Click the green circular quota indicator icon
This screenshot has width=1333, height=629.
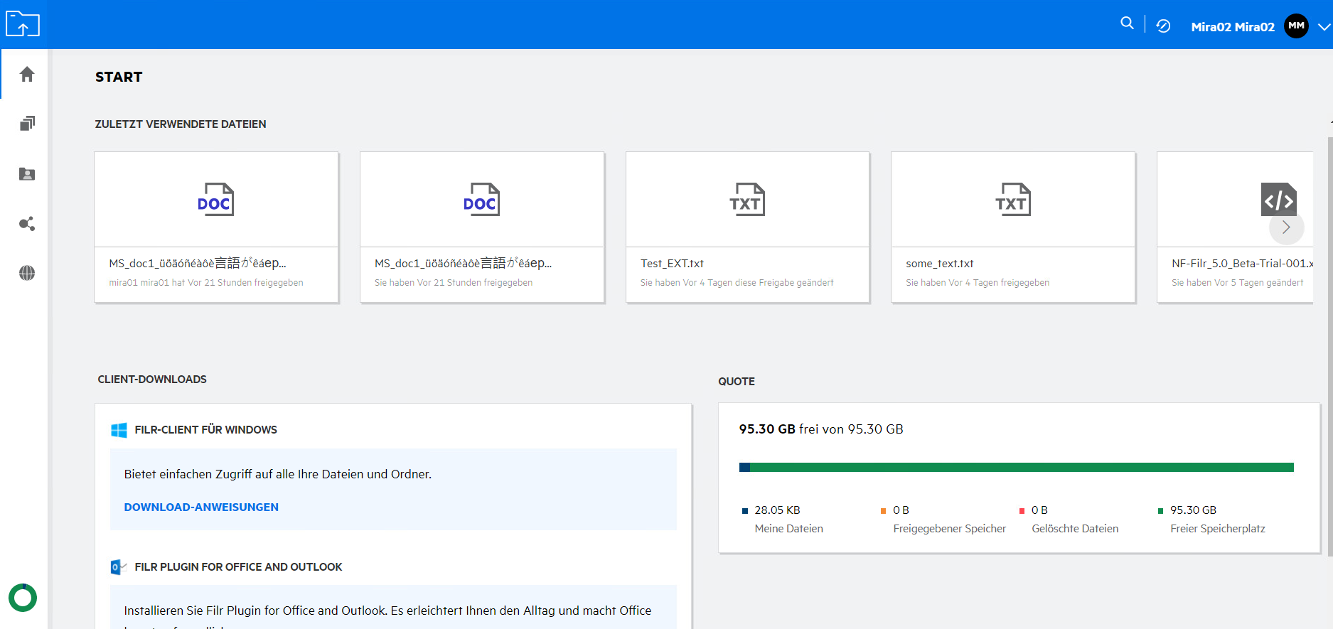[23, 598]
